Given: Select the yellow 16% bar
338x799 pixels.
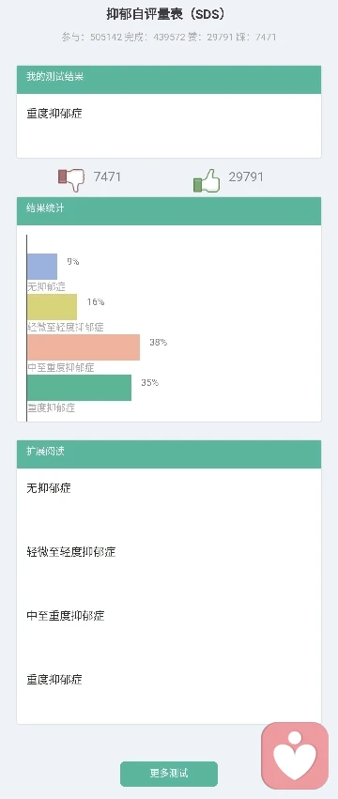Looking at the screenshot, I should coord(52,307).
